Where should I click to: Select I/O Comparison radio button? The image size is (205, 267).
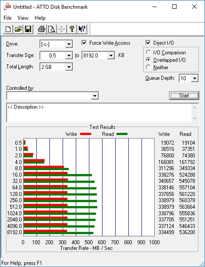pyautogui.click(x=148, y=52)
